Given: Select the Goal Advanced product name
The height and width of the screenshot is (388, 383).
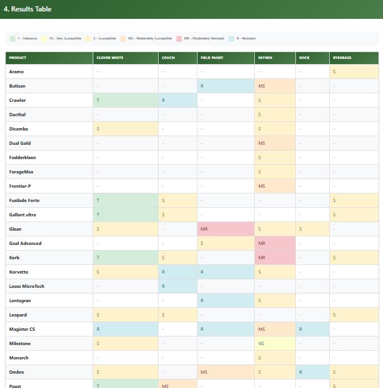Looking at the screenshot, I should pos(25,243).
